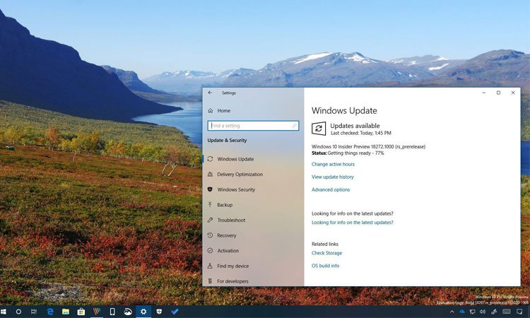Open the Windows Start menu

point(4,311)
